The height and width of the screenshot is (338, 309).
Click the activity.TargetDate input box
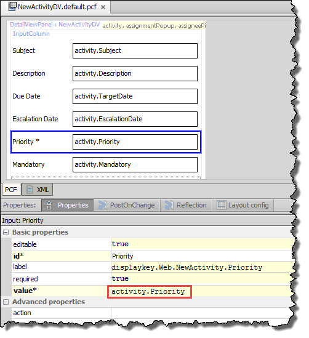135,97
